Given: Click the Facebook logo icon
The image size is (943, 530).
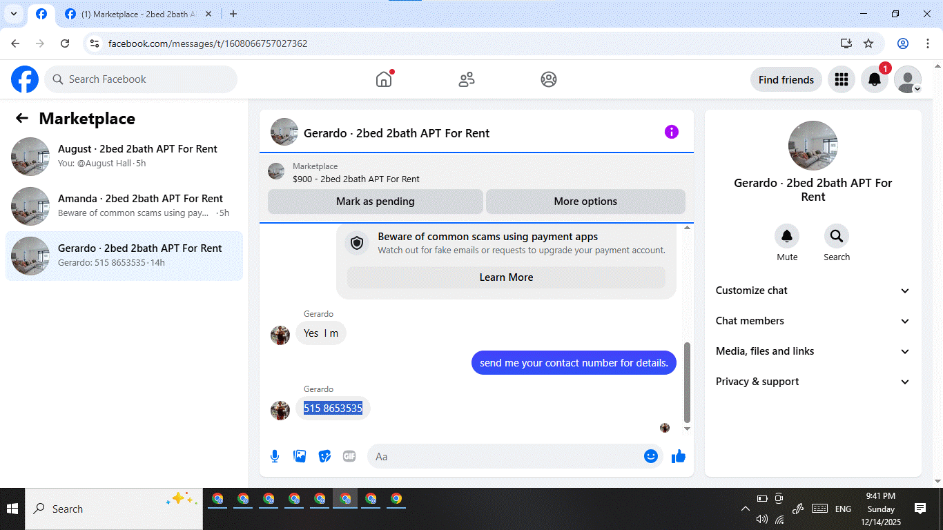Looking at the screenshot, I should (25, 79).
